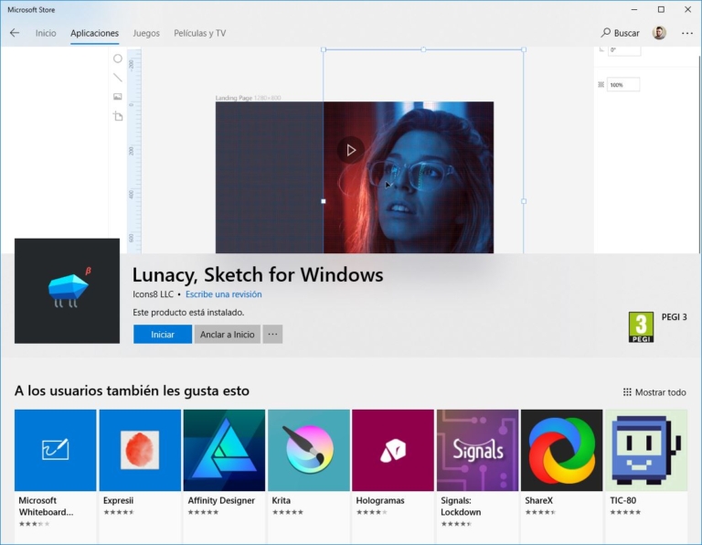Image resolution: width=702 pixels, height=545 pixels.
Task: Switch to the Inicio tab
Action: click(x=46, y=33)
